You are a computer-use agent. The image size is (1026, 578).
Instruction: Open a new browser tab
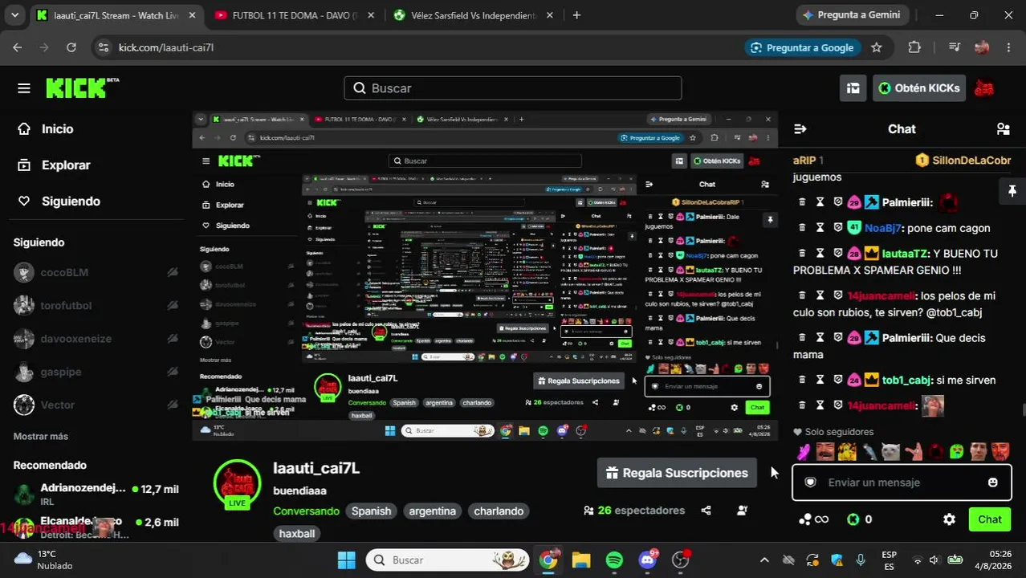[x=576, y=15]
